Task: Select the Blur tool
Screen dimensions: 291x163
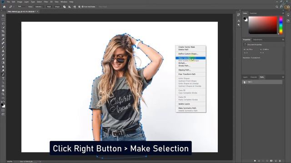Action: pyautogui.click(x=3, y=67)
